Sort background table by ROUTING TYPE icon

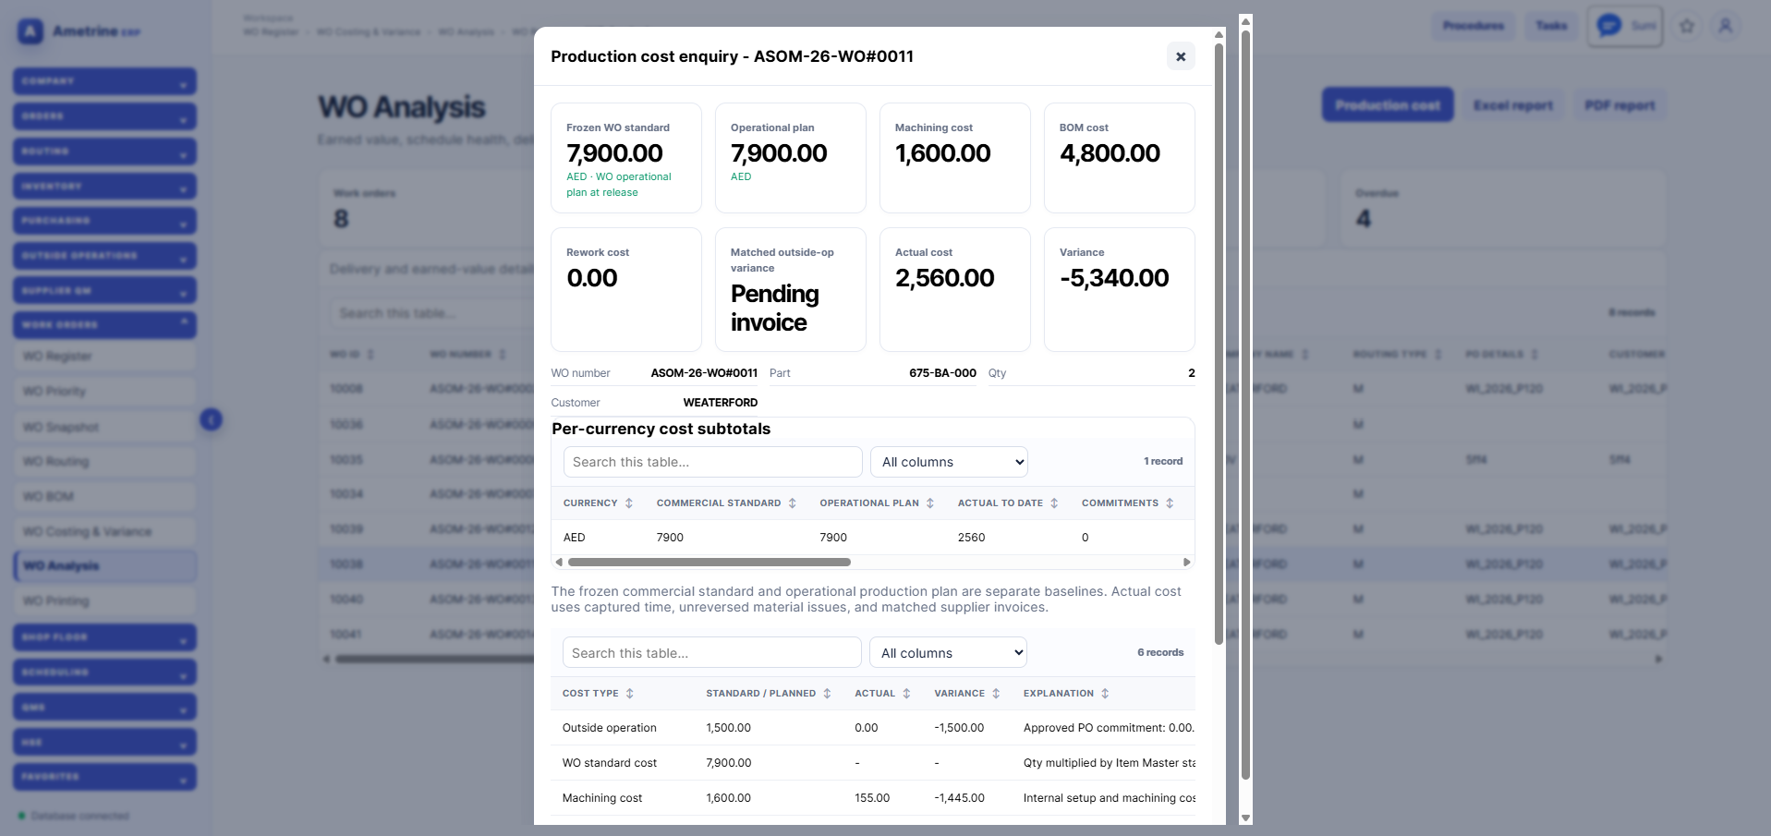pos(1438,355)
